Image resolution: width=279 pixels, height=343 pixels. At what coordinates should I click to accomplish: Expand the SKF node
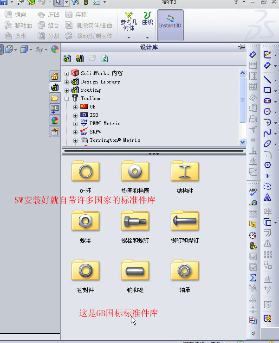[75, 132]
